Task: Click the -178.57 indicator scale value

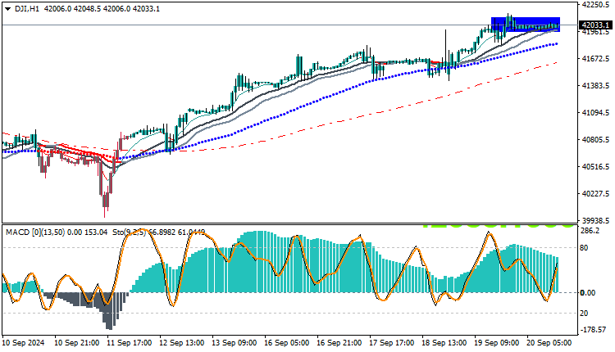Action: click(593, 330)
